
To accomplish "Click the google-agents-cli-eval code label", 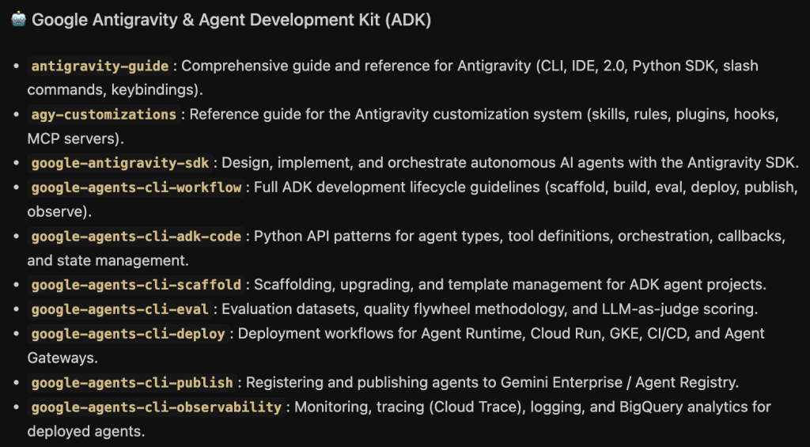I will [x=120, y=309].
